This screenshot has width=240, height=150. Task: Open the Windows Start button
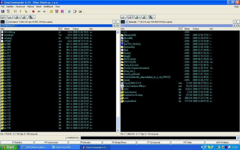9,147
